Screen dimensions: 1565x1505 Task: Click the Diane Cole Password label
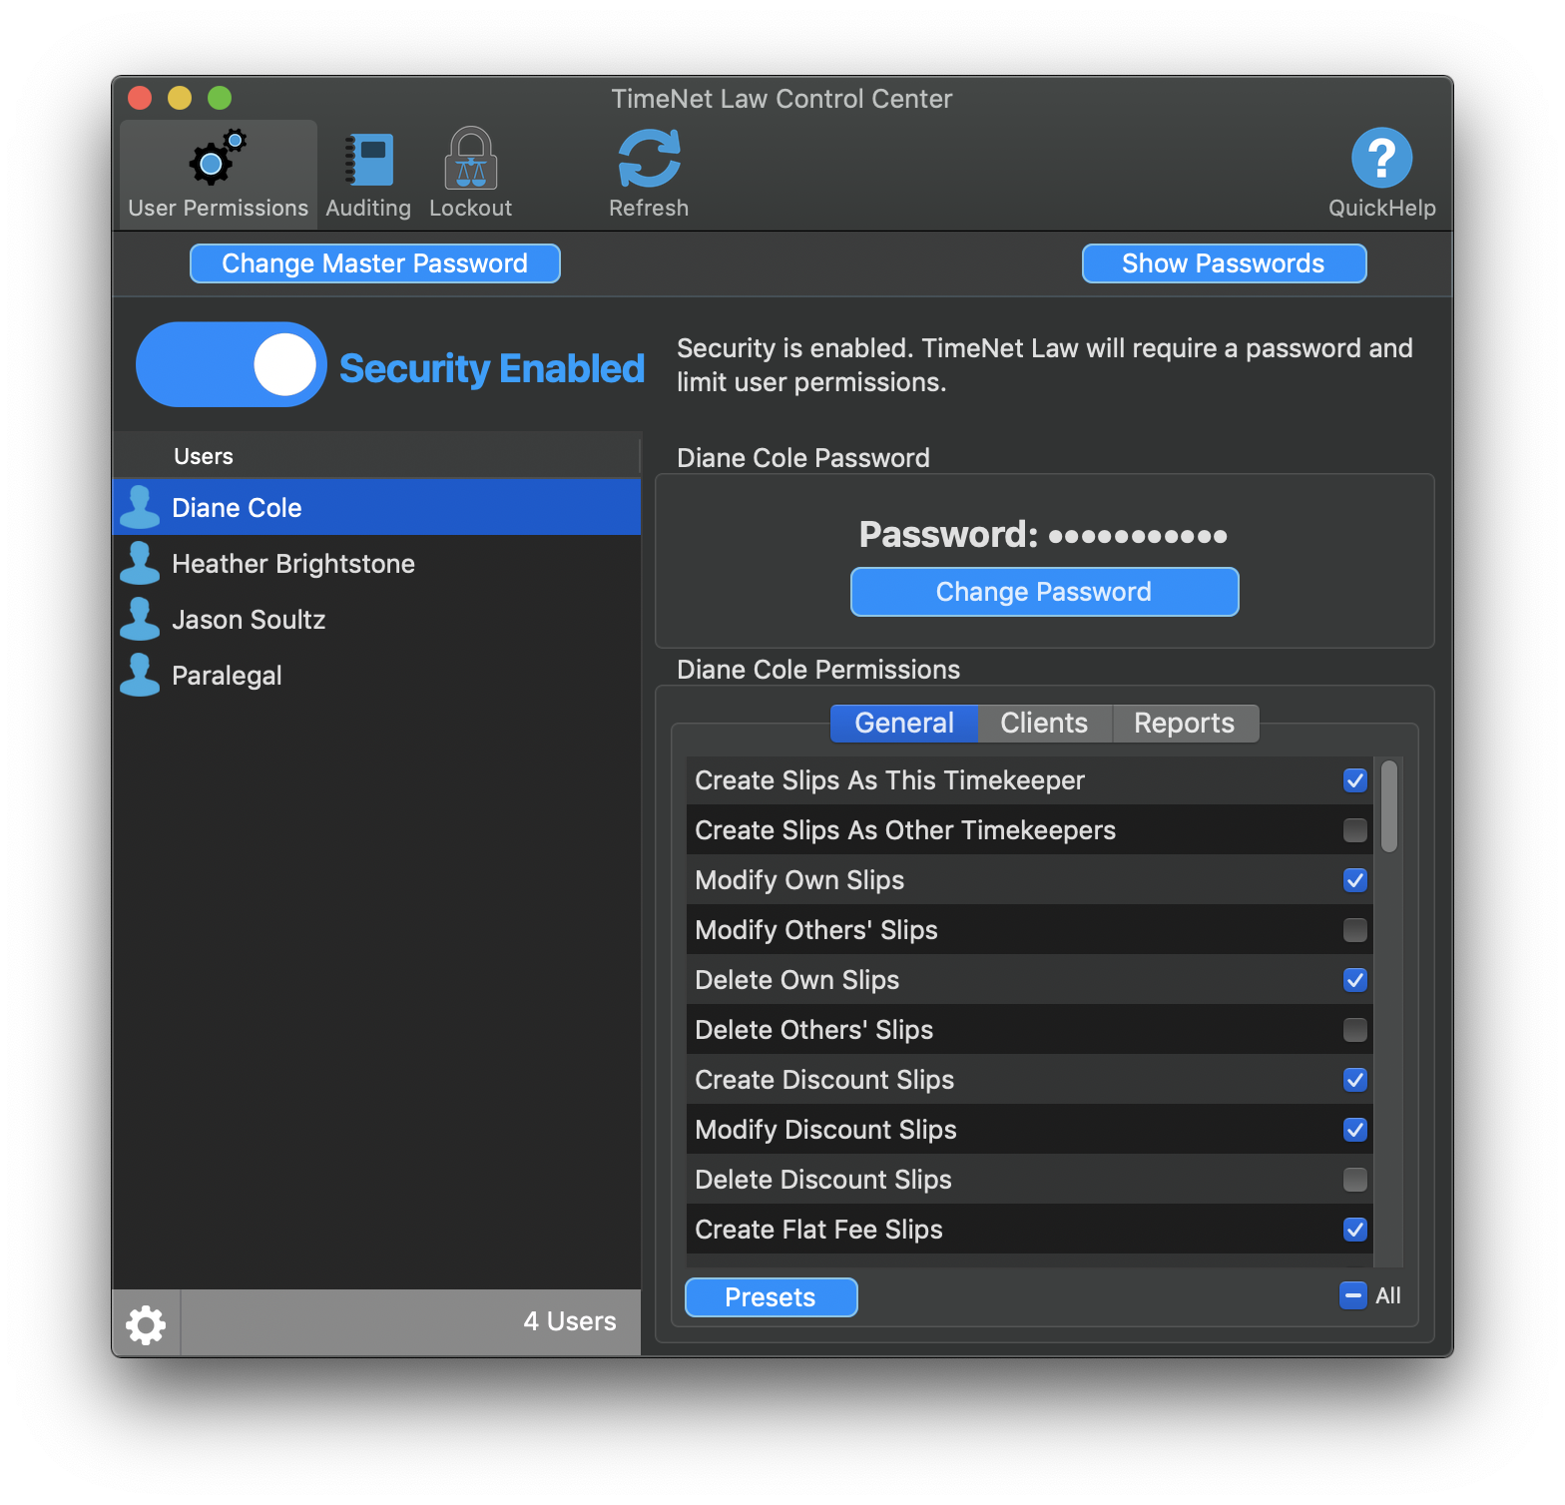[803, 458]
